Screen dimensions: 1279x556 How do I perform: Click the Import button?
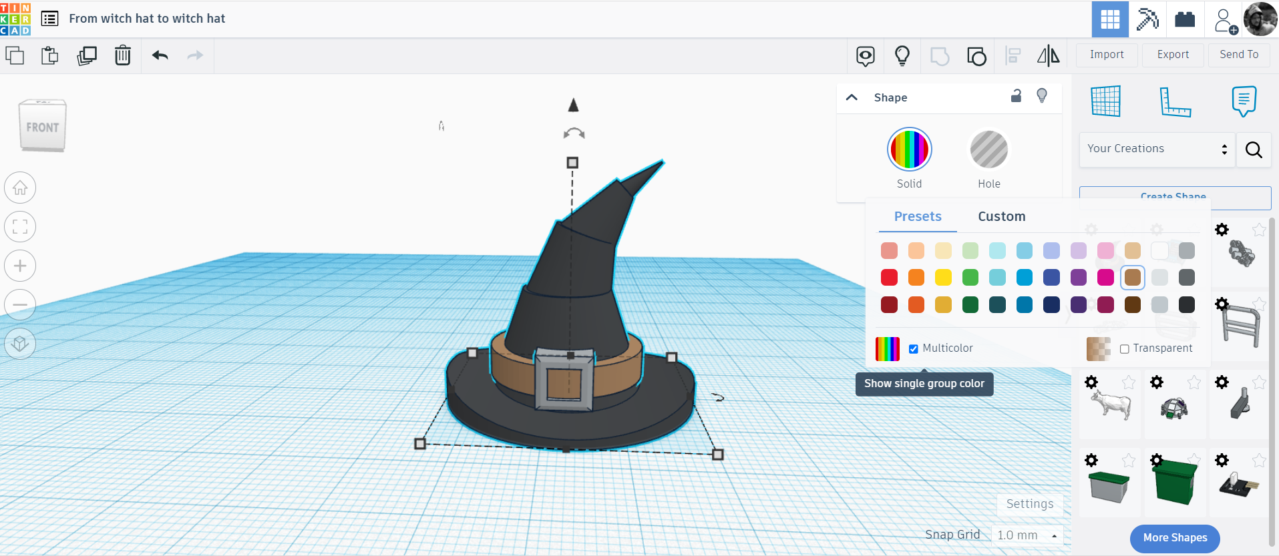point(1107,55)
